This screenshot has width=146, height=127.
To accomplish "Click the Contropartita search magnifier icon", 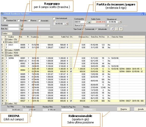I will [x=89, y=22].
